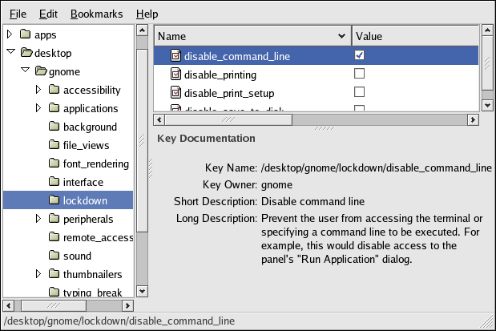
Task: Sort keys by Name column header
Action: click(250, 36)
